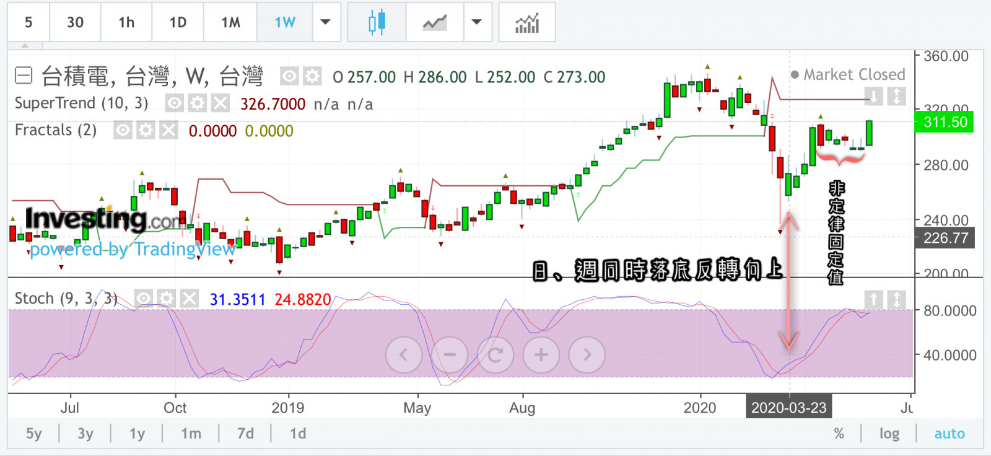The height and width of the screenshot is (456, 991).
Task: Open SuperTrend indicator settings gear
Action: [198, 103]
